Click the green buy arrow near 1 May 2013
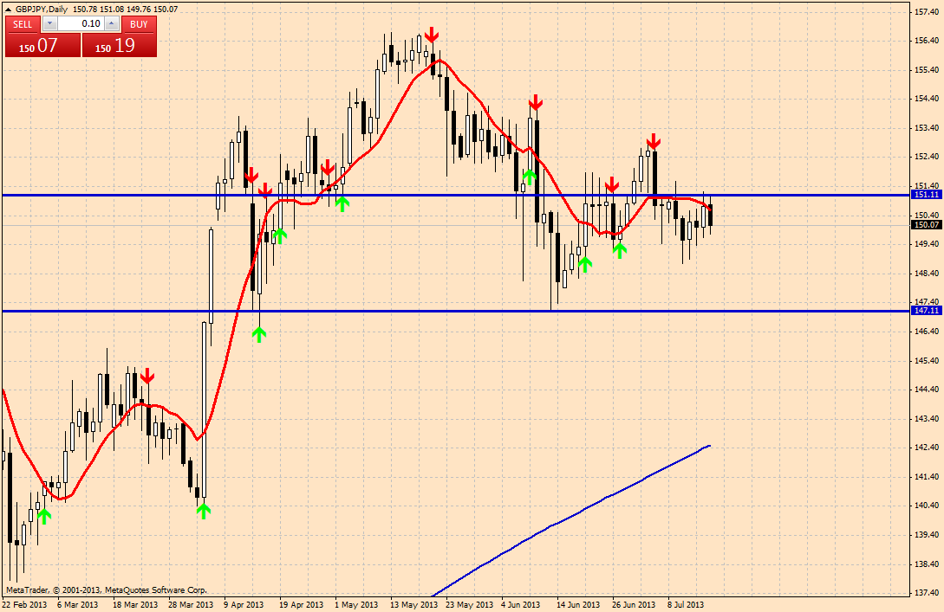The height and width of the screenshot is (612, 944). pos(342,203)
